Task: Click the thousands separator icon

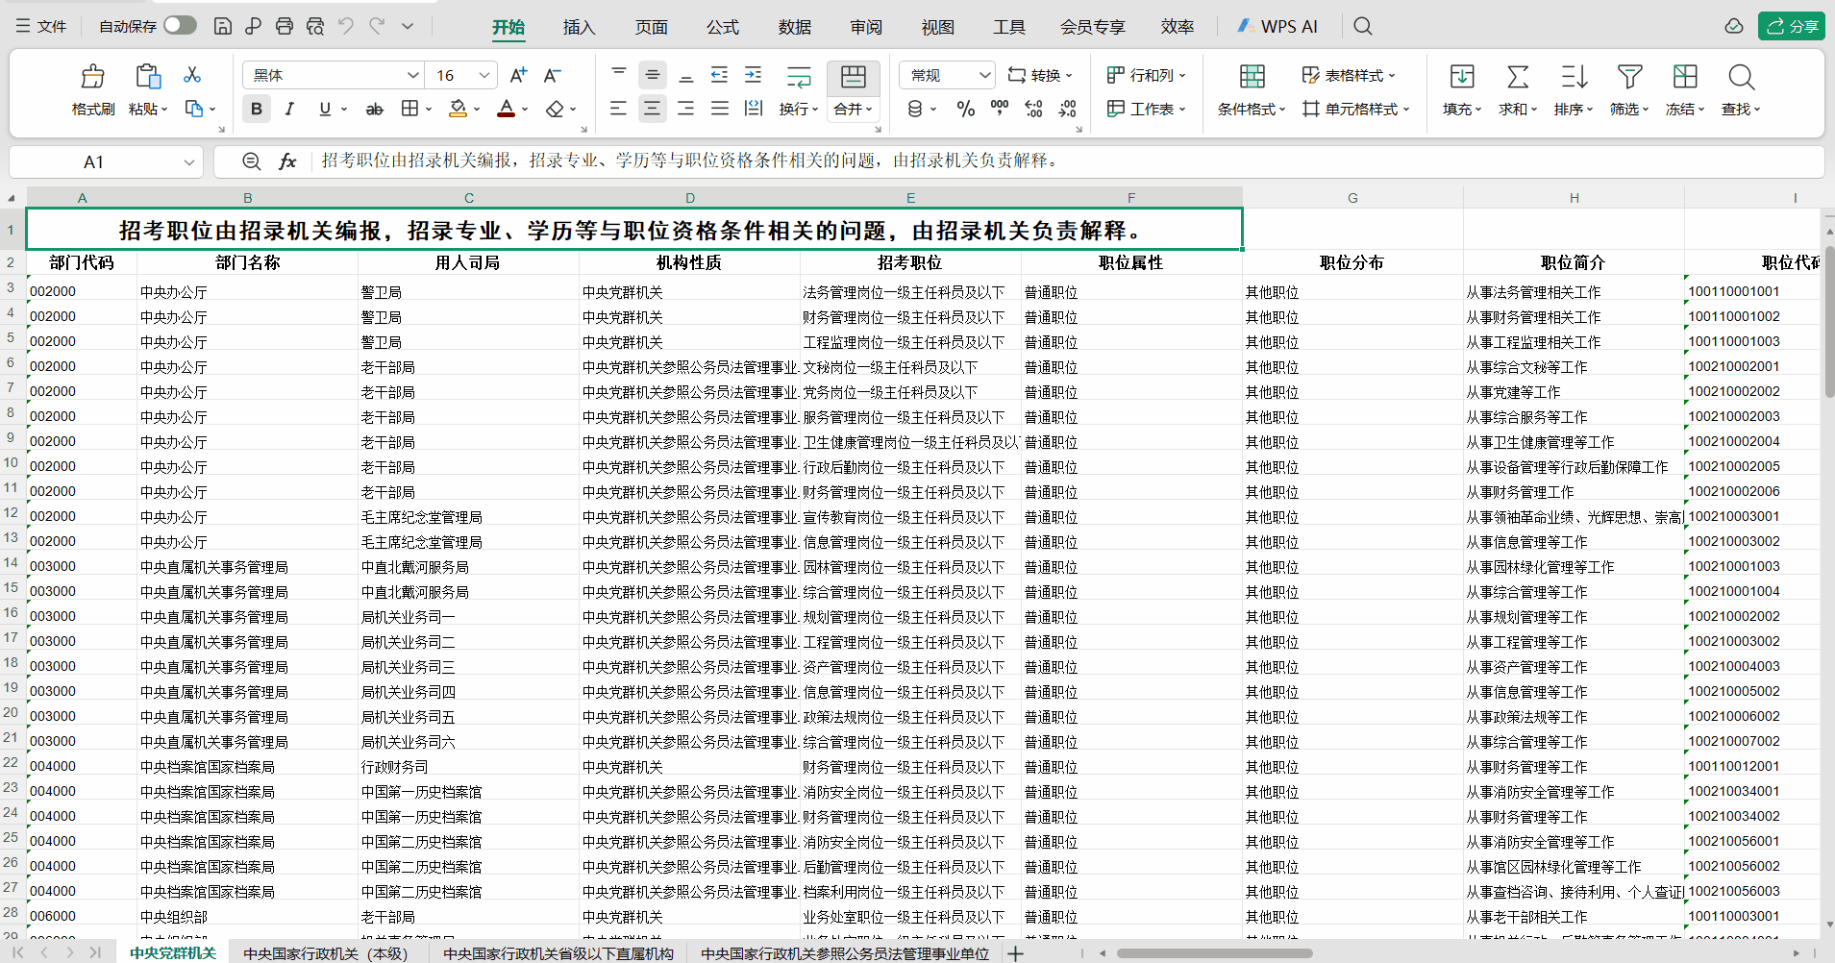Action: (x=1000, y=109)
